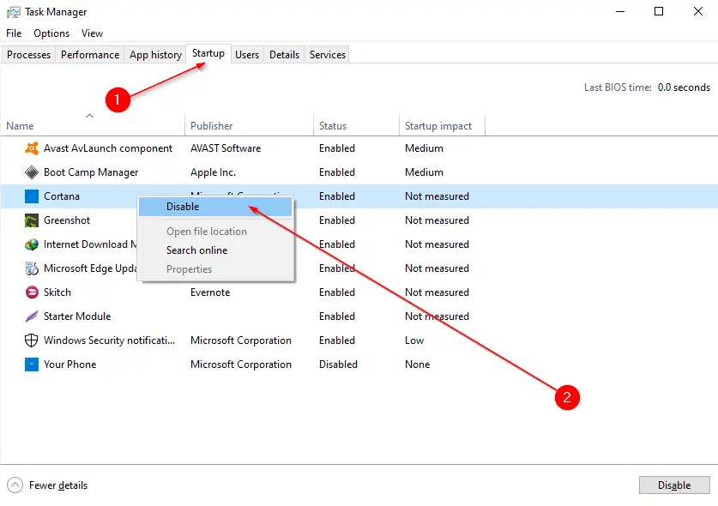Viewport: 718px width, 506px height.
Task: Switch to the App history tab
Action: 155,55
